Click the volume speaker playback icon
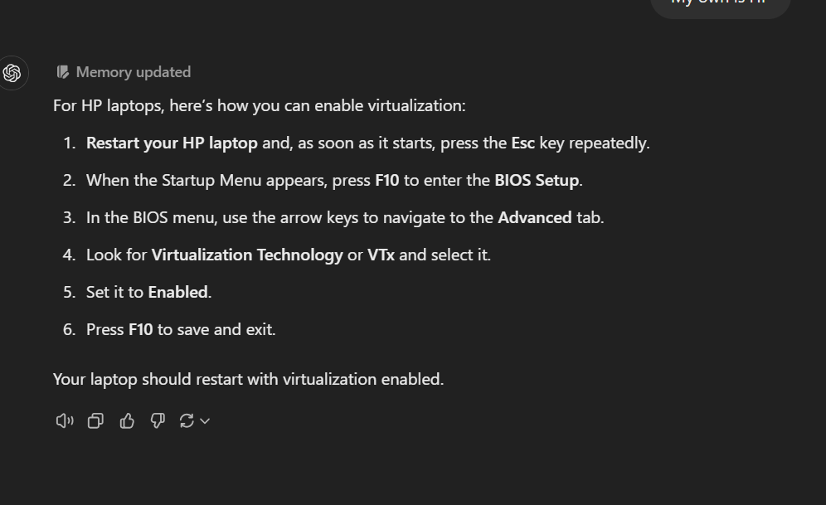This screenshot has width=826, height=505. pos(65,420)
